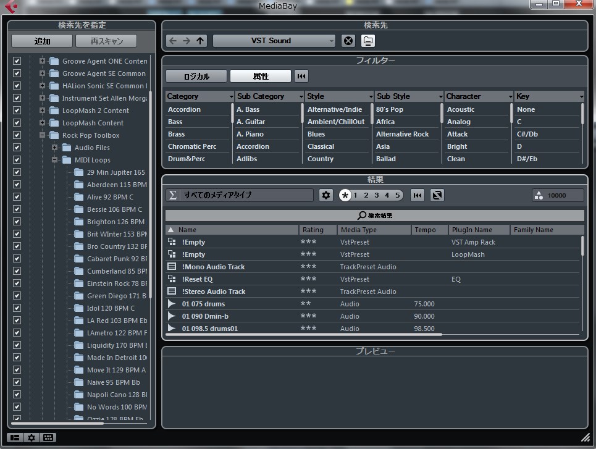
Task: Filter Key by C#/Db
Action: (x=527, y=134)
